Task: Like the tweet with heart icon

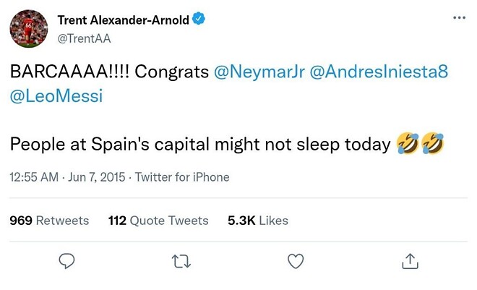Action: coord(295,260)
